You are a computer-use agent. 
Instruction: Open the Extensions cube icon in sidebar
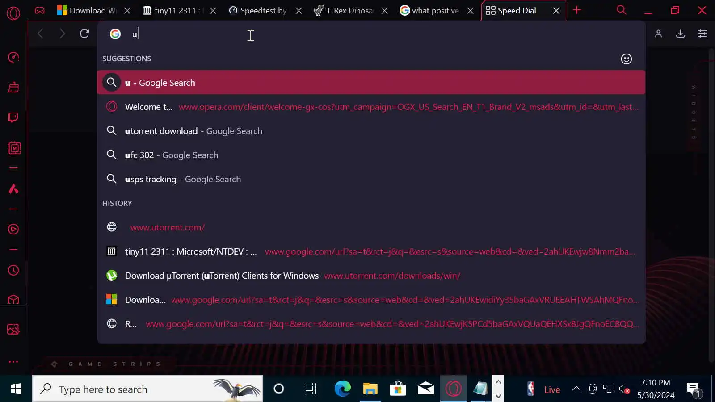point(13,299)
